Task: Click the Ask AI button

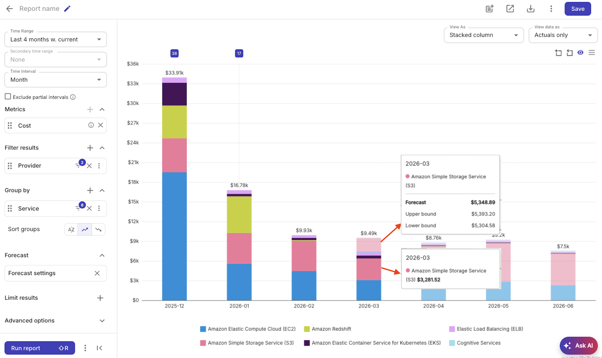Action: 578,346
